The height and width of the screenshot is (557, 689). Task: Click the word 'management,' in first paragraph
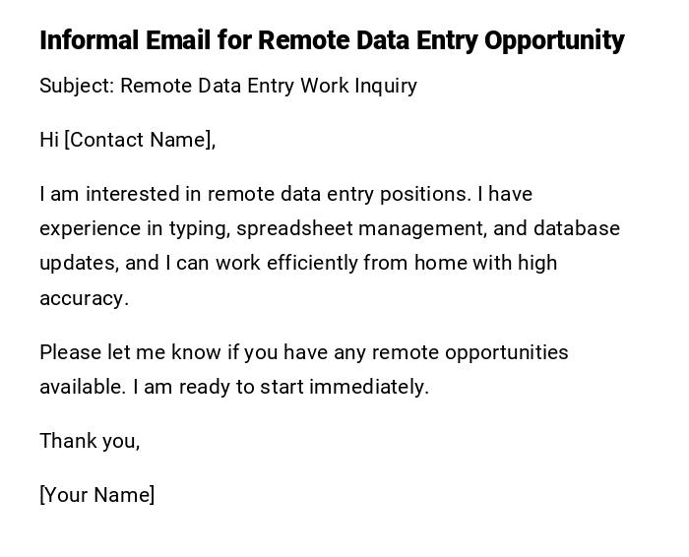pyautogui.click(x=422, y=228)
